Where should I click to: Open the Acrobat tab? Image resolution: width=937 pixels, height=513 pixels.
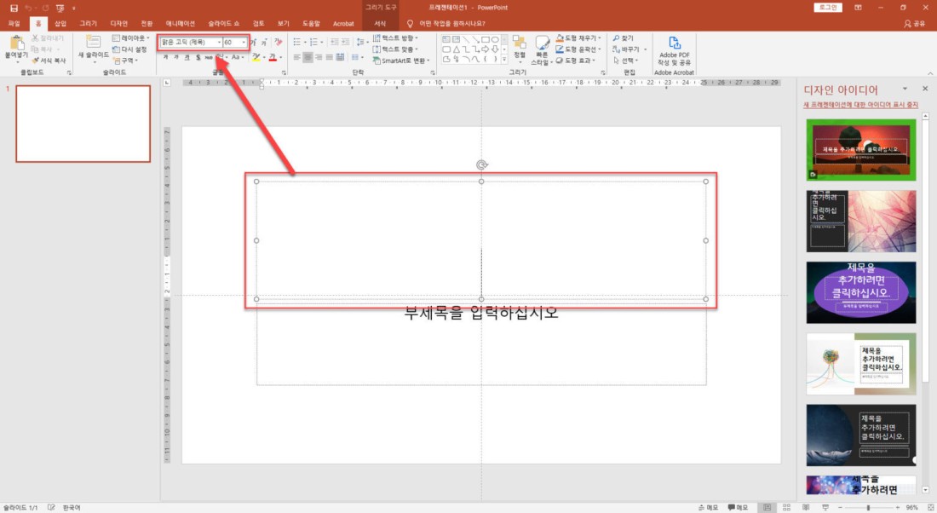pos(343,23)
